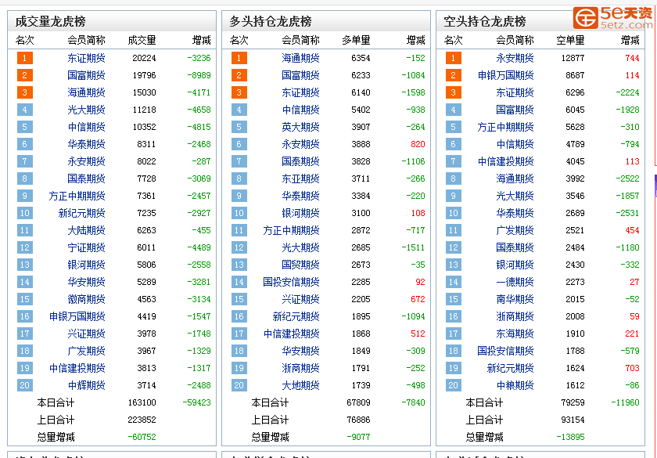This screenshot has height=458, width=657.
Task: Click the 多单量 value 6354
Action: tap(361, 58)
